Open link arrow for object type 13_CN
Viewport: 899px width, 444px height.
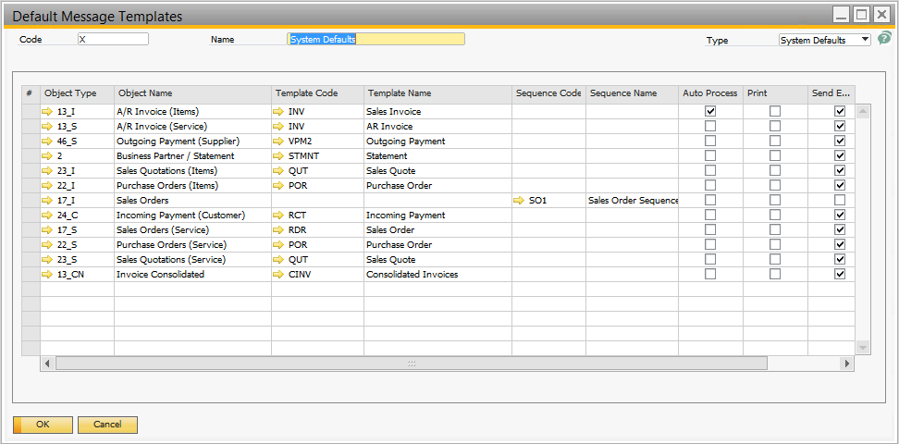(47, 274)
